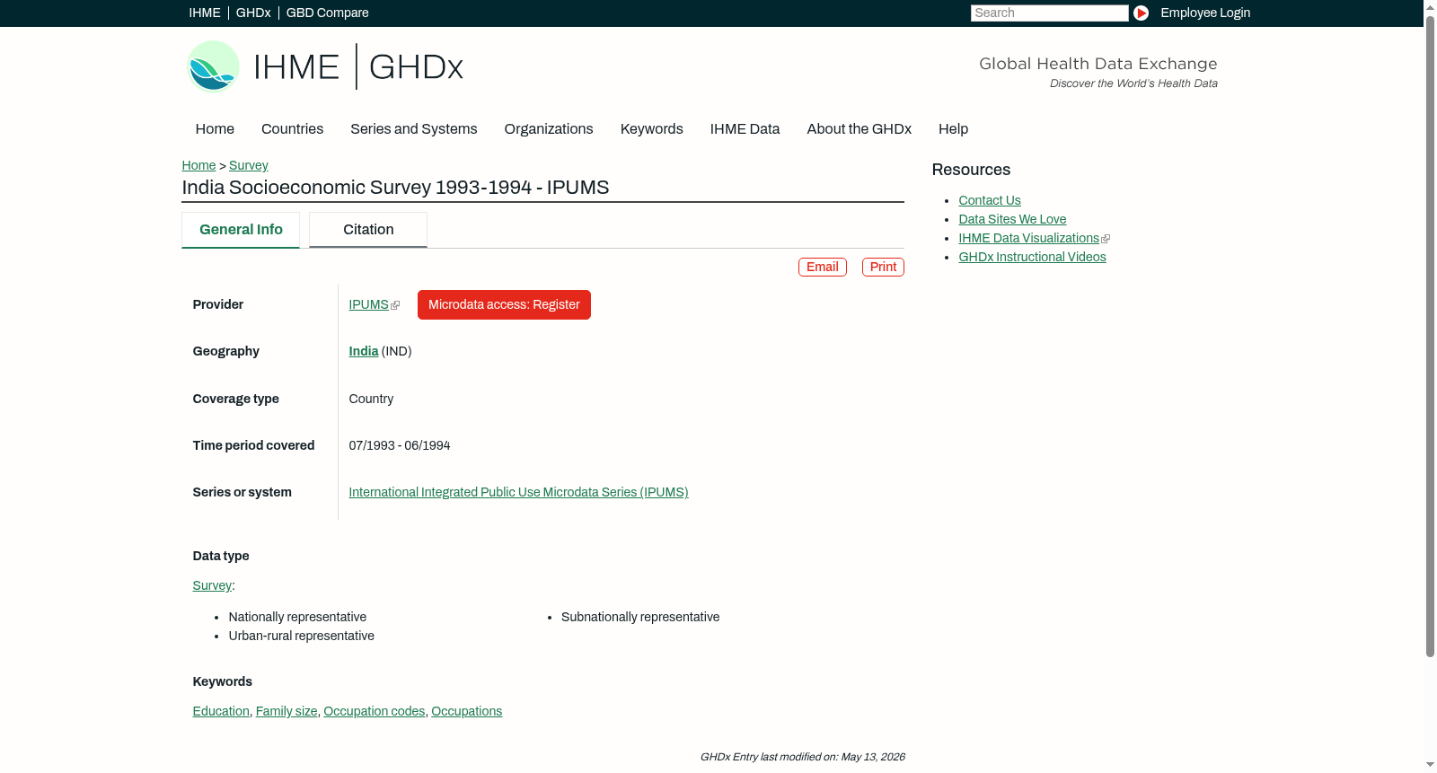1437x773 pixels.
Task: Open About the GHDx menu
Action: (x=859, y=129)
